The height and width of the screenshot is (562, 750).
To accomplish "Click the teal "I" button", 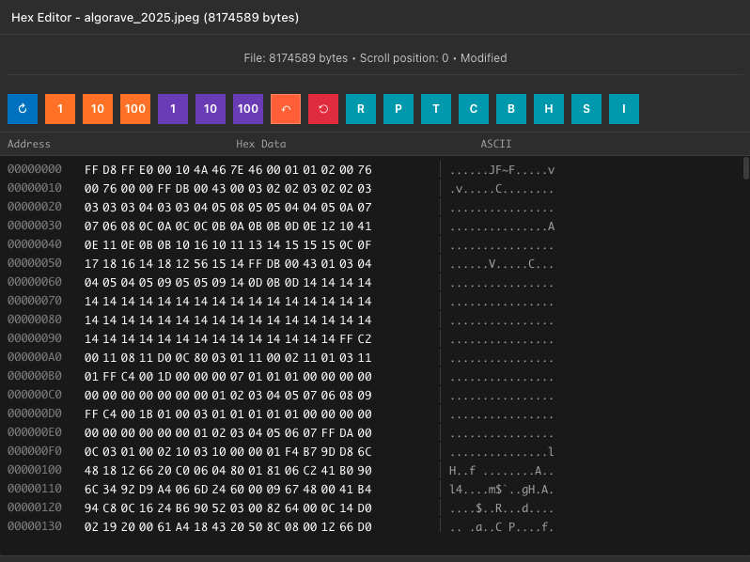I will point(624,109).
